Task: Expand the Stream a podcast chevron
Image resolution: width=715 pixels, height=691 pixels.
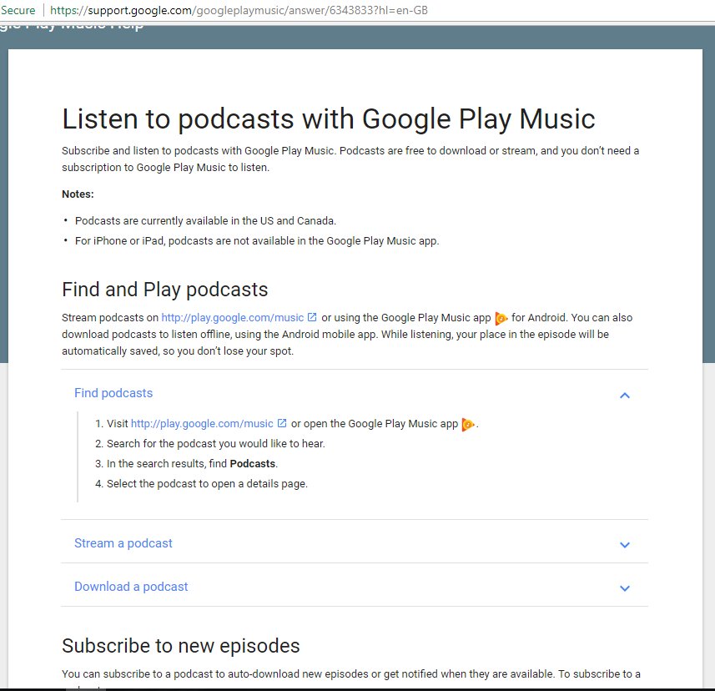Action: (625, 545)
